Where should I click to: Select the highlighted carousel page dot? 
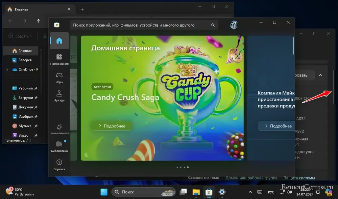click(x=188, y=167)
